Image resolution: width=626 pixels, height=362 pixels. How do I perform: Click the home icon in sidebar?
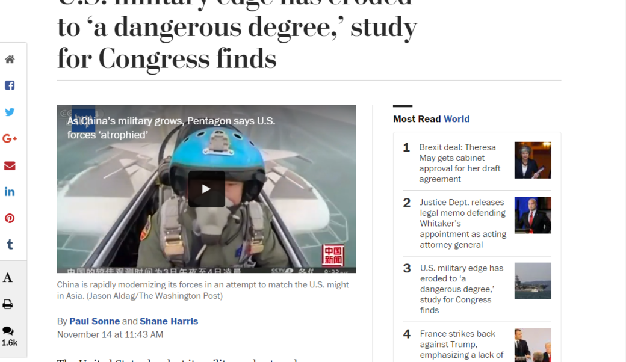10,60
